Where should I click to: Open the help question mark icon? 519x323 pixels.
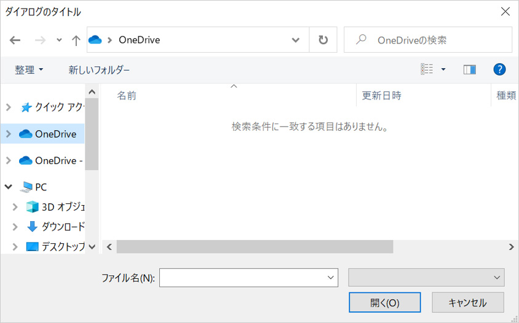(499, 69)
